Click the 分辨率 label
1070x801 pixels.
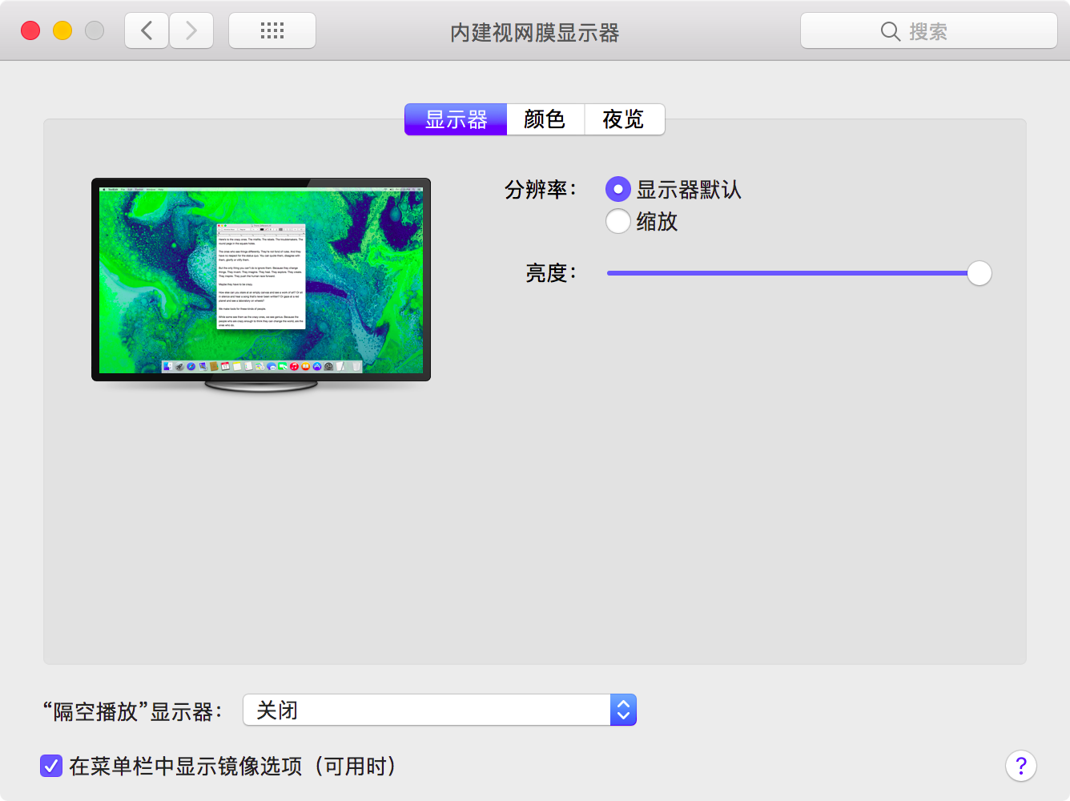pyautogui.click(x=541, y=190)
